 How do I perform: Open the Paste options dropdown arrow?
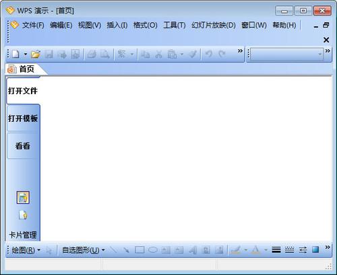point(182,54)
